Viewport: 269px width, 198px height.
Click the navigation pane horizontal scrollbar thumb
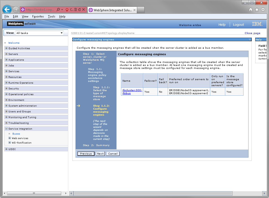point(34,193)
